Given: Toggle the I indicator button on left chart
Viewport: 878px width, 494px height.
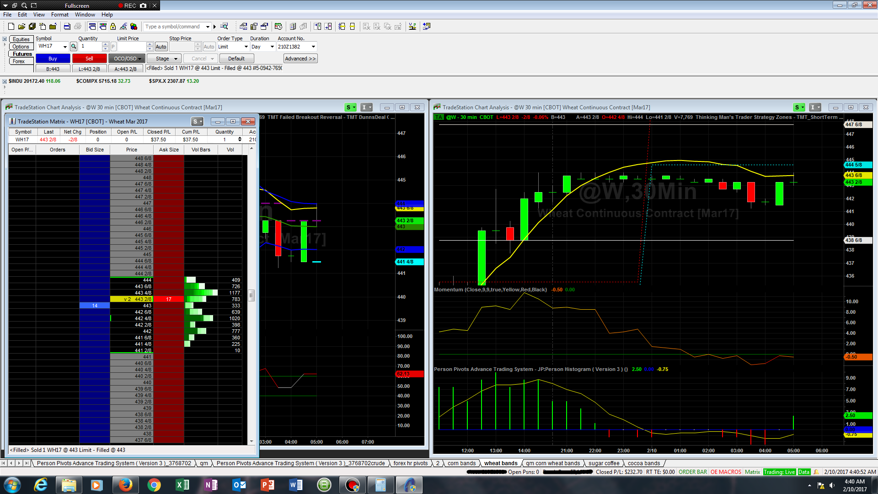Looking at the screenshot, I should click(x=366, y=107).
